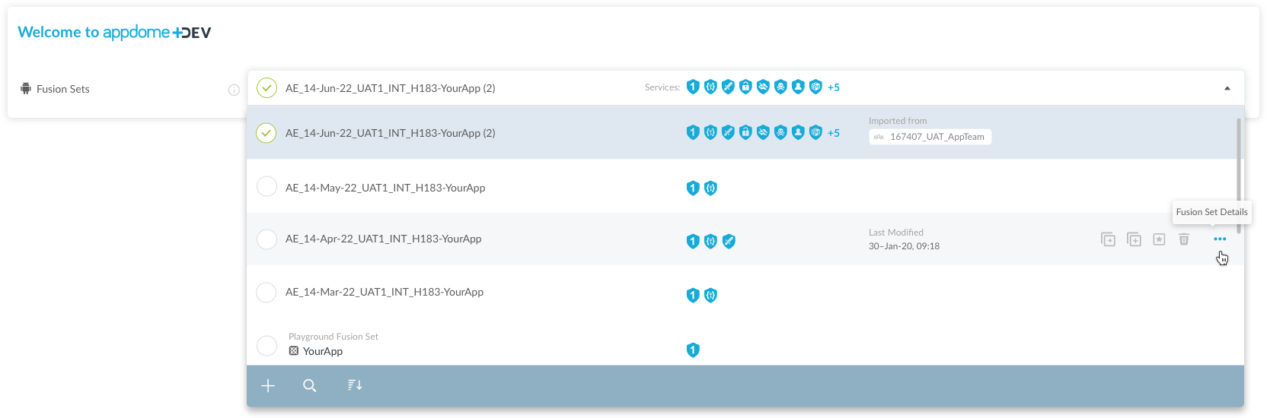
Task: Select the AE_14-Mar-22 Fusion Set radio button
Action: tap(266, 293)
